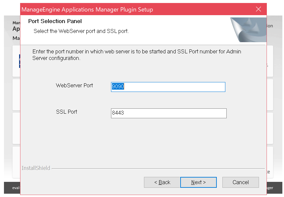Viewport: 284px width, 197px height.
Task: Click the InstallShield branding text
Action: (36, 168)
